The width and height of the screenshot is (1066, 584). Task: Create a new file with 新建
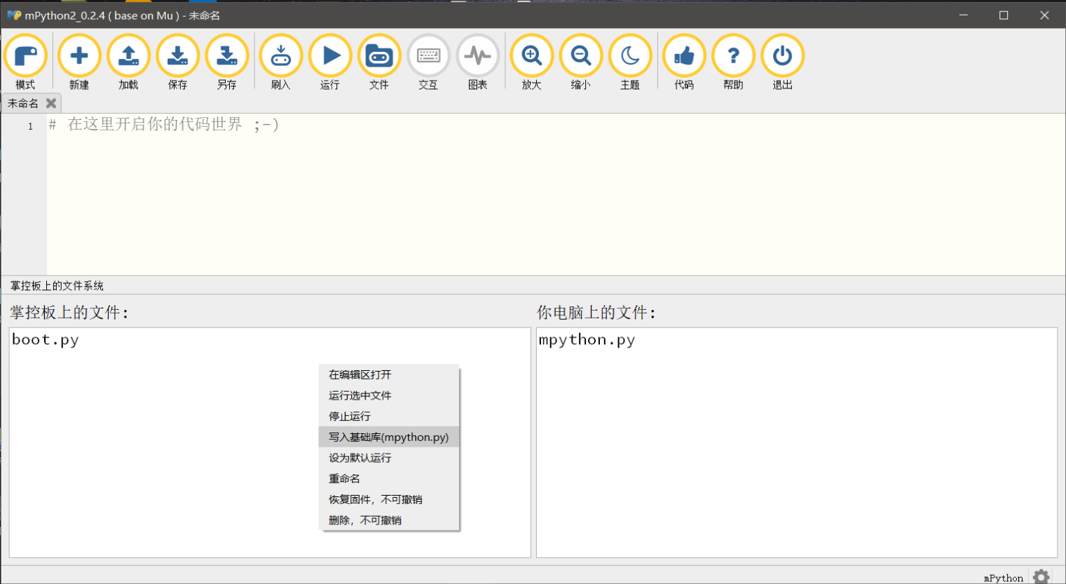pos(79,62)
